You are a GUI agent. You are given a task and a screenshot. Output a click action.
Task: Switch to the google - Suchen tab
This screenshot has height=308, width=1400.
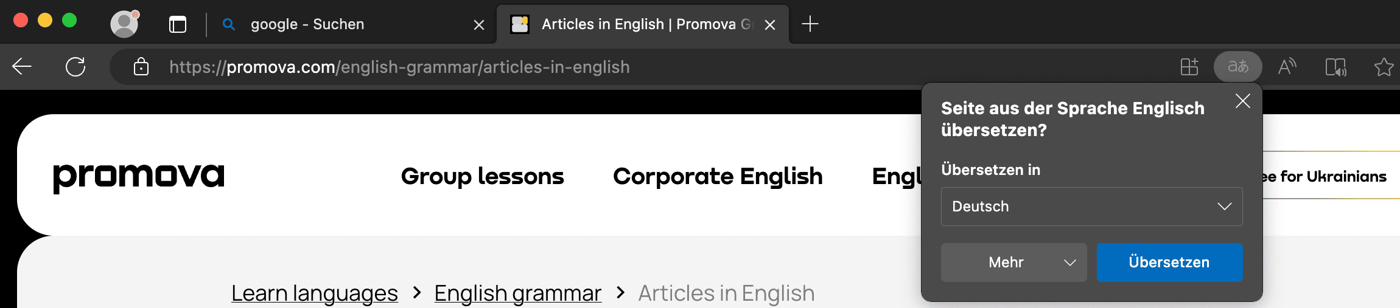[x=307, y=24]
